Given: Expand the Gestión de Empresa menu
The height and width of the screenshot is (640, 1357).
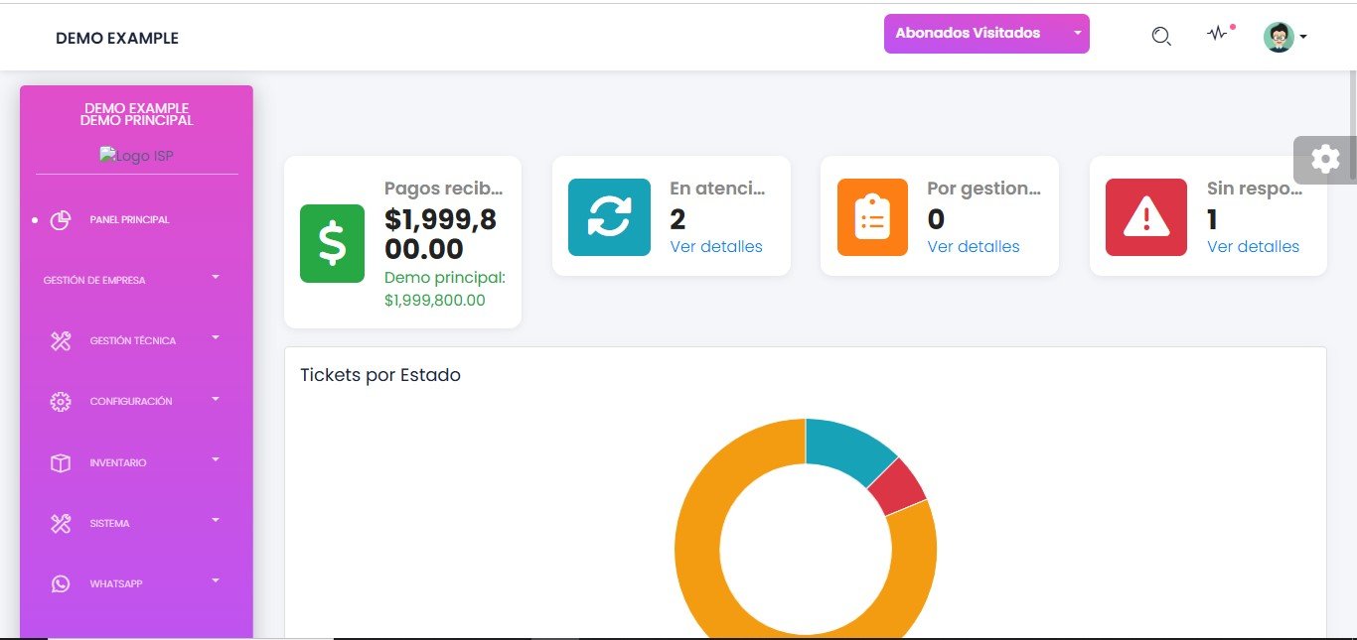Looking at the screenshot, I should point(131,280).
